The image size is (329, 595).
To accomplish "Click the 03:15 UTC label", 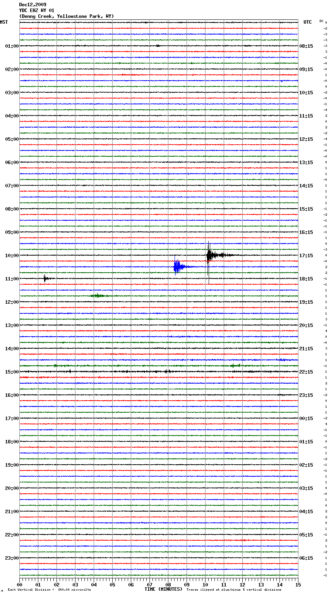I will pos(306,488).
